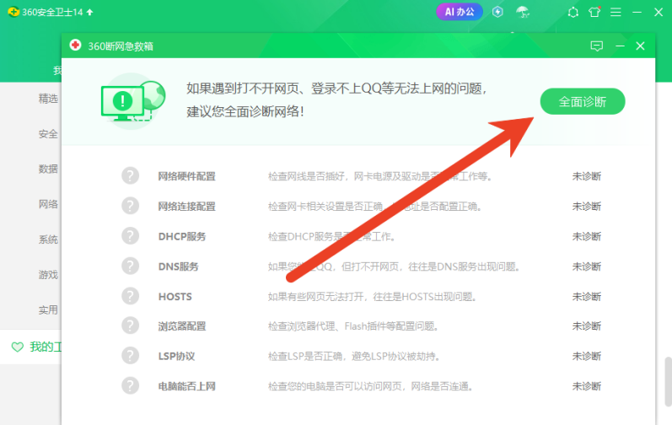
Task: Click 未诊断 status in LSP协议 row
Action: [x=587, y=356]
